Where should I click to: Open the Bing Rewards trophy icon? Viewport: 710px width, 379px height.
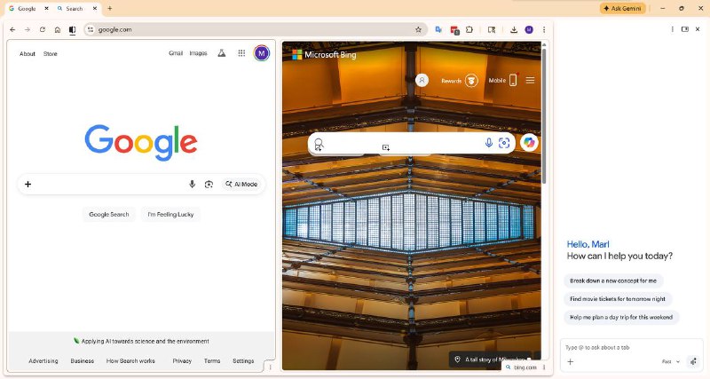[x=471, y=81]
